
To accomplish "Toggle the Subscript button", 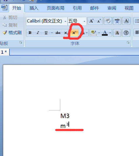I will 66,33.
